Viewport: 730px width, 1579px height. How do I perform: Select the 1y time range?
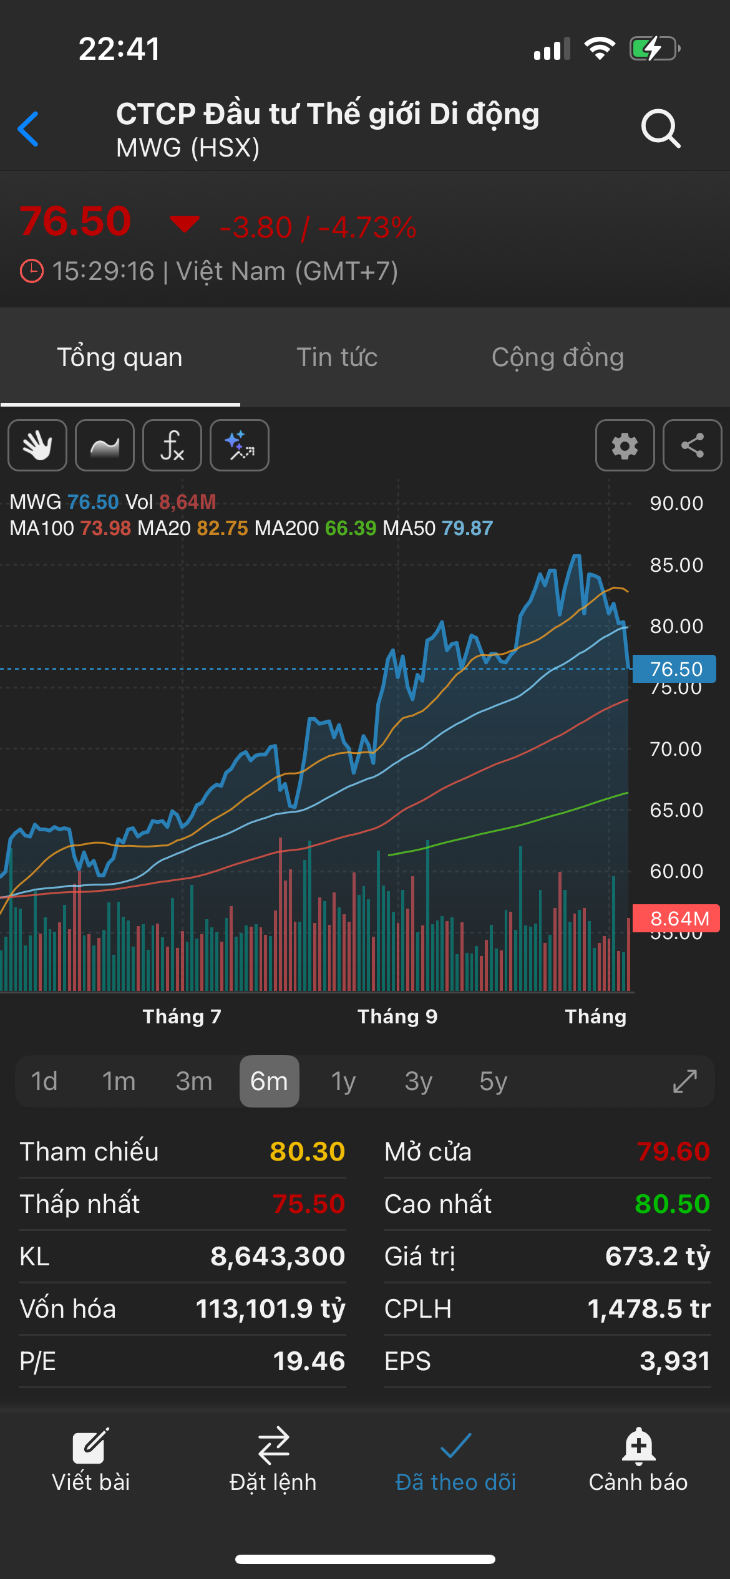click(343, 1081)
